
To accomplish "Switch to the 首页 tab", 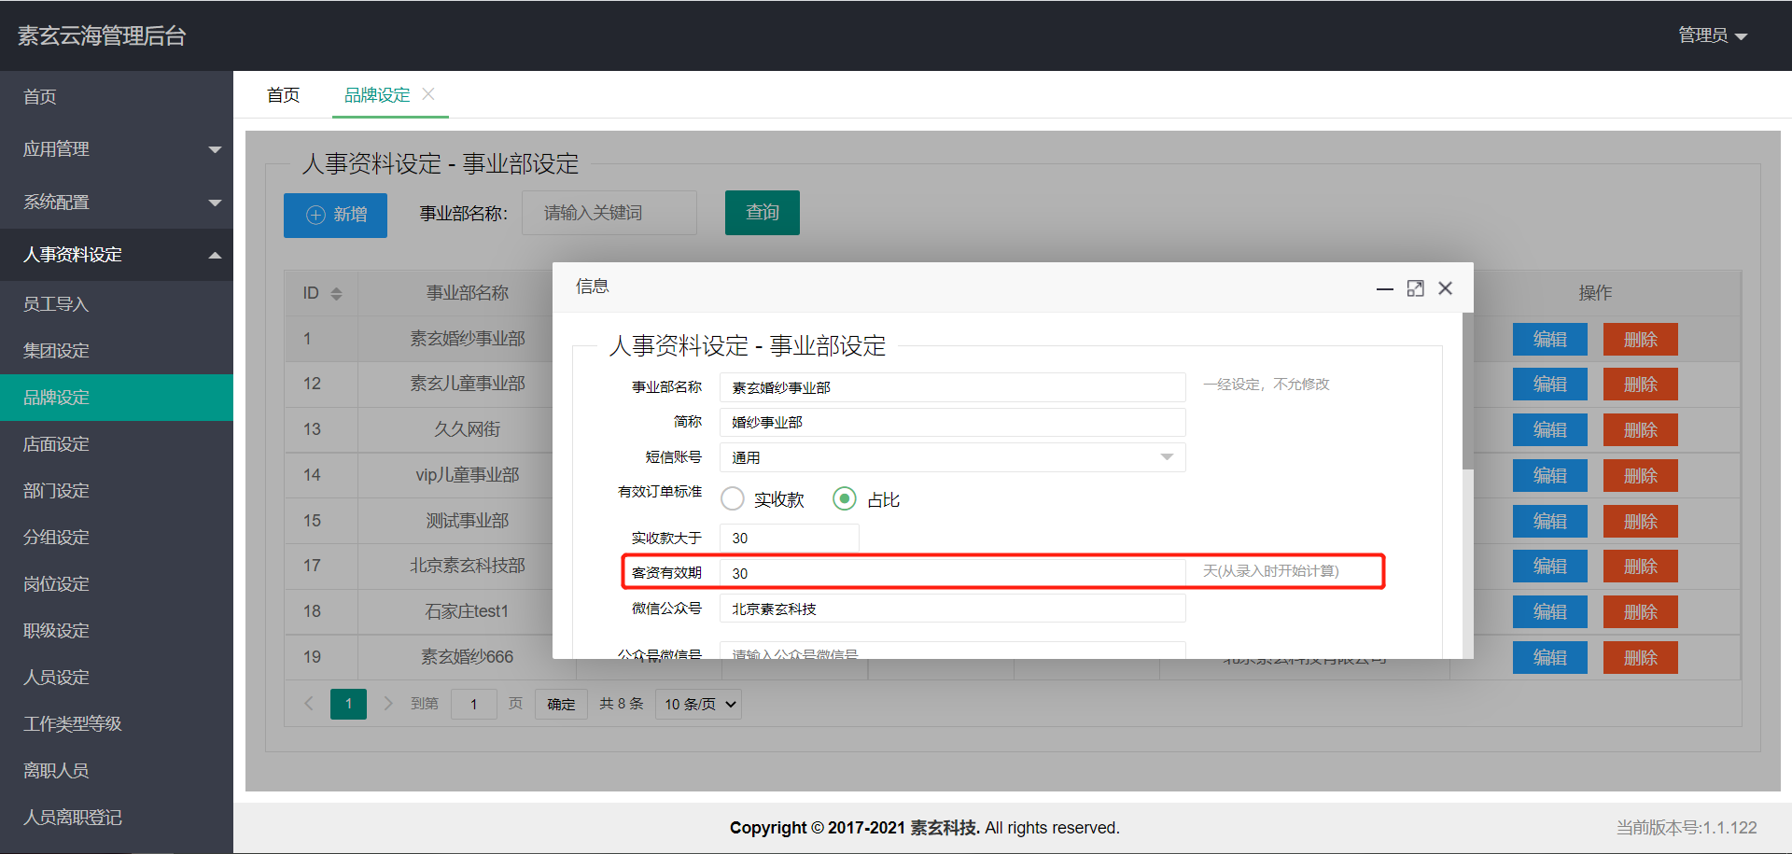I will coord(283,95).
